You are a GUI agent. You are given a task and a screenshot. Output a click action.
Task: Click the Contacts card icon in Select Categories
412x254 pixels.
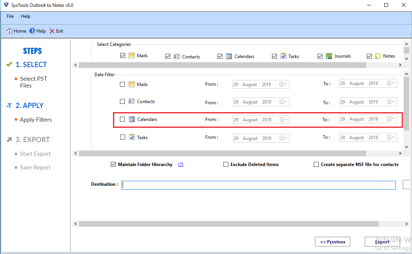177,56
